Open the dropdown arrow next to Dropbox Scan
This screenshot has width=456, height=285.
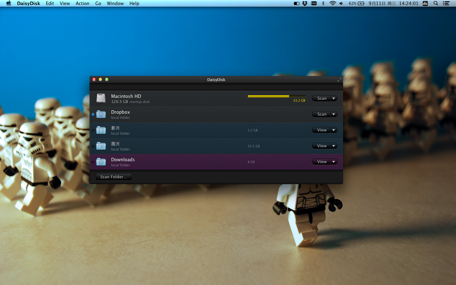click(x=334, y=114)
